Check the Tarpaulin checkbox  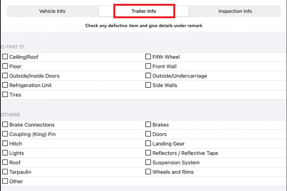tap(5, 172)
